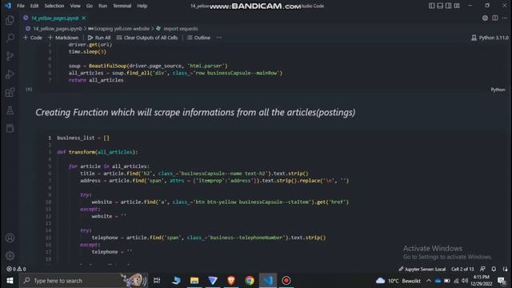Open Source Control view
Viewport: 512px width, 288px height.
10,56
